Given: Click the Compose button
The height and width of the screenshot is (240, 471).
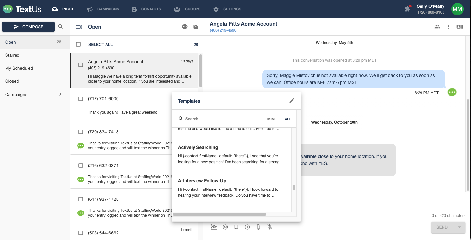Looking at the screenshot, I should point(28,27).
